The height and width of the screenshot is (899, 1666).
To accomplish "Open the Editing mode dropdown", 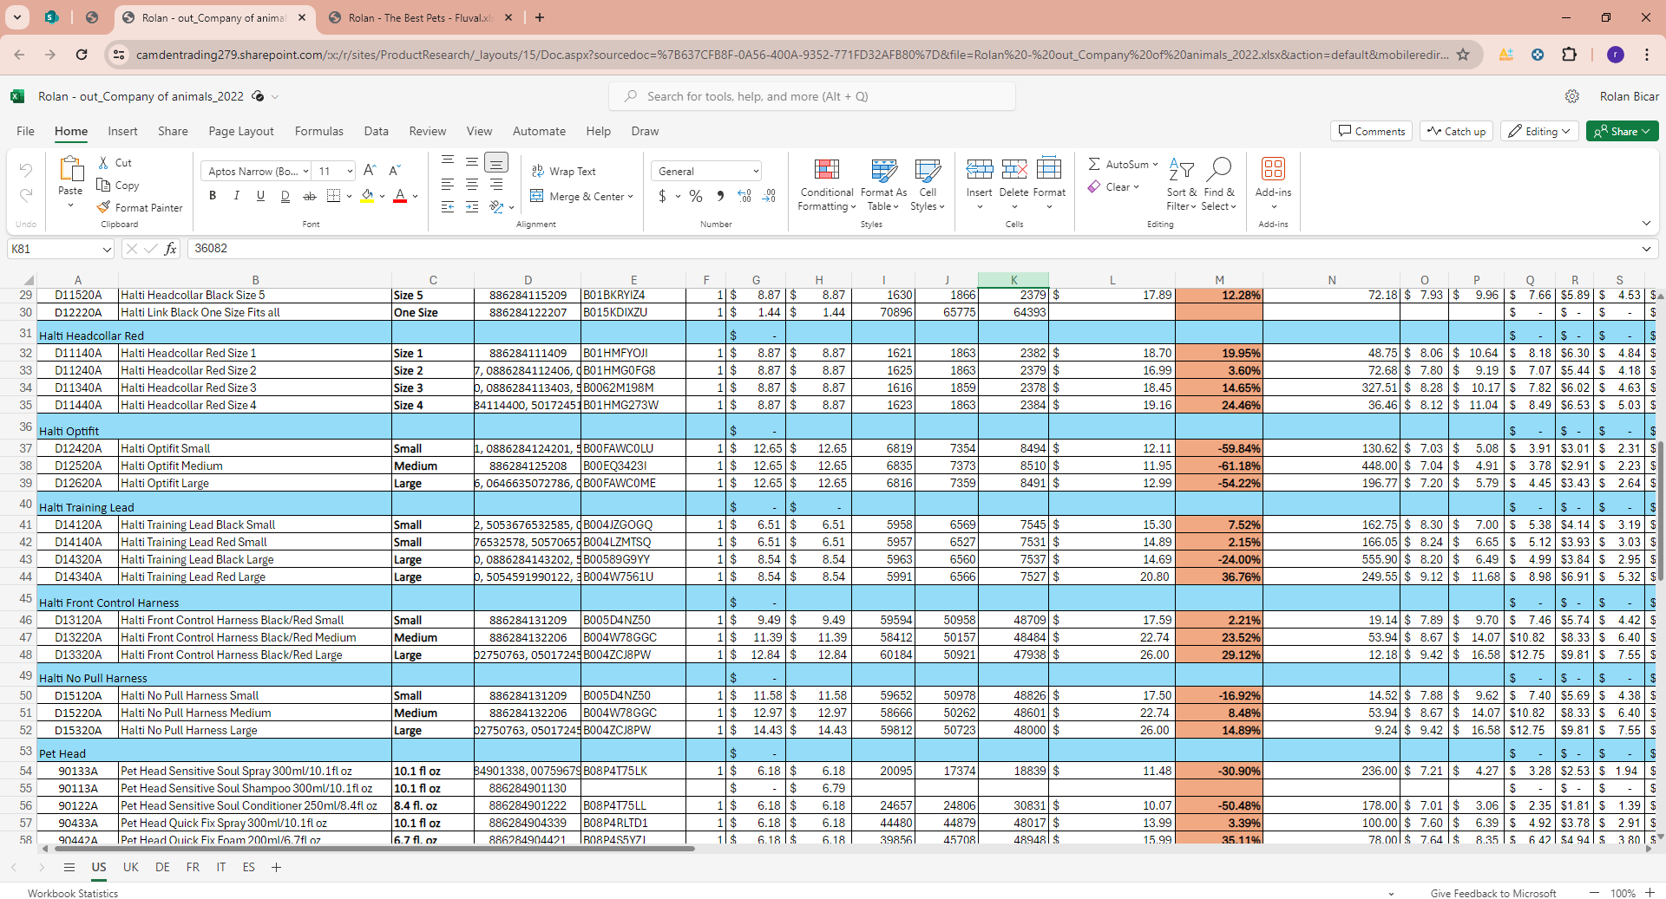I will (1539, 131).
